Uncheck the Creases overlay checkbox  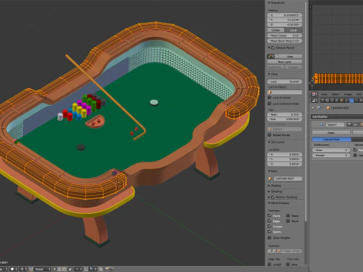(269, 226)
